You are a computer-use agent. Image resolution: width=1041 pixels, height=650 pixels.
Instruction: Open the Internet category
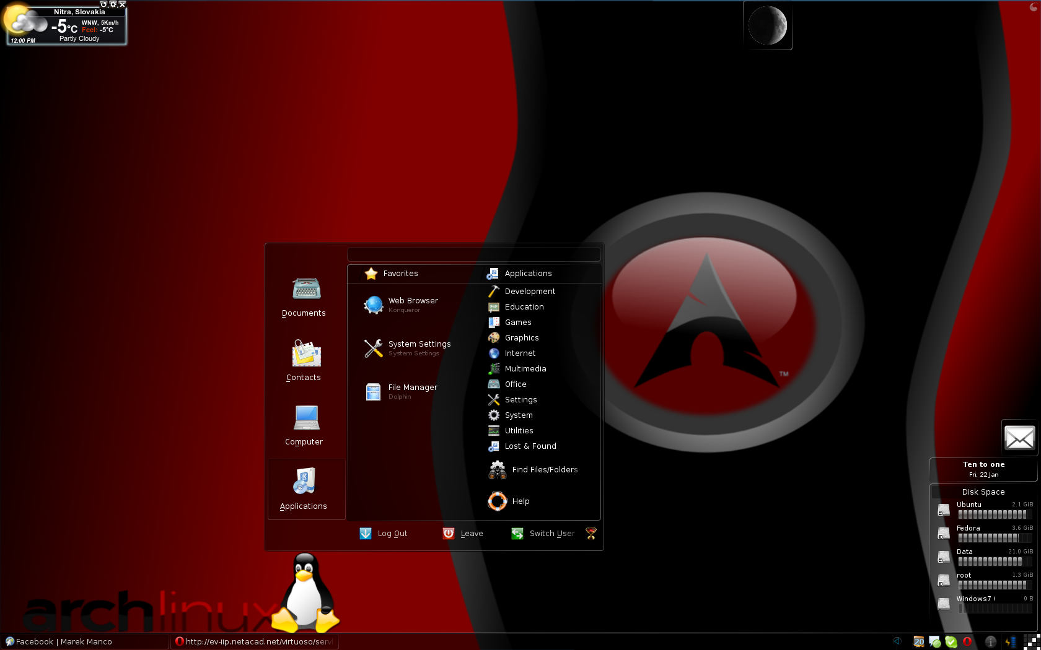(x=512, y=353)
